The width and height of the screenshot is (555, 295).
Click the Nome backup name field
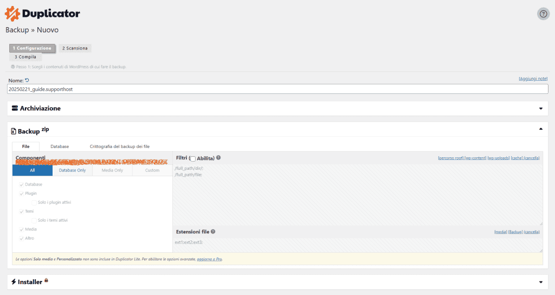277,89
